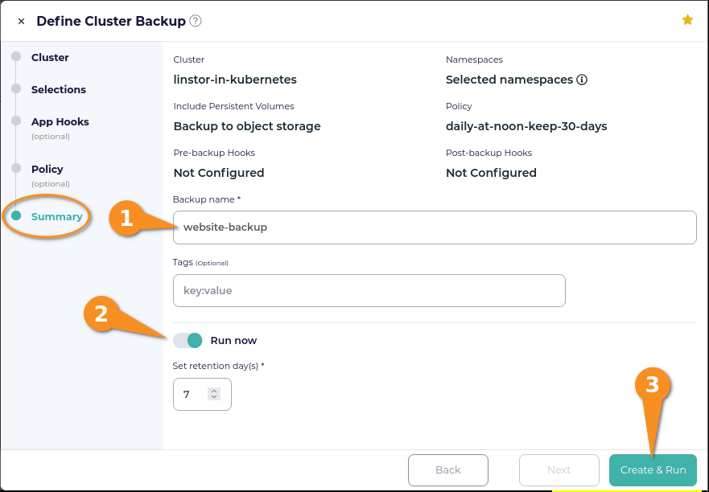Show info icon beside Selected namespaces

click(582, 80)
